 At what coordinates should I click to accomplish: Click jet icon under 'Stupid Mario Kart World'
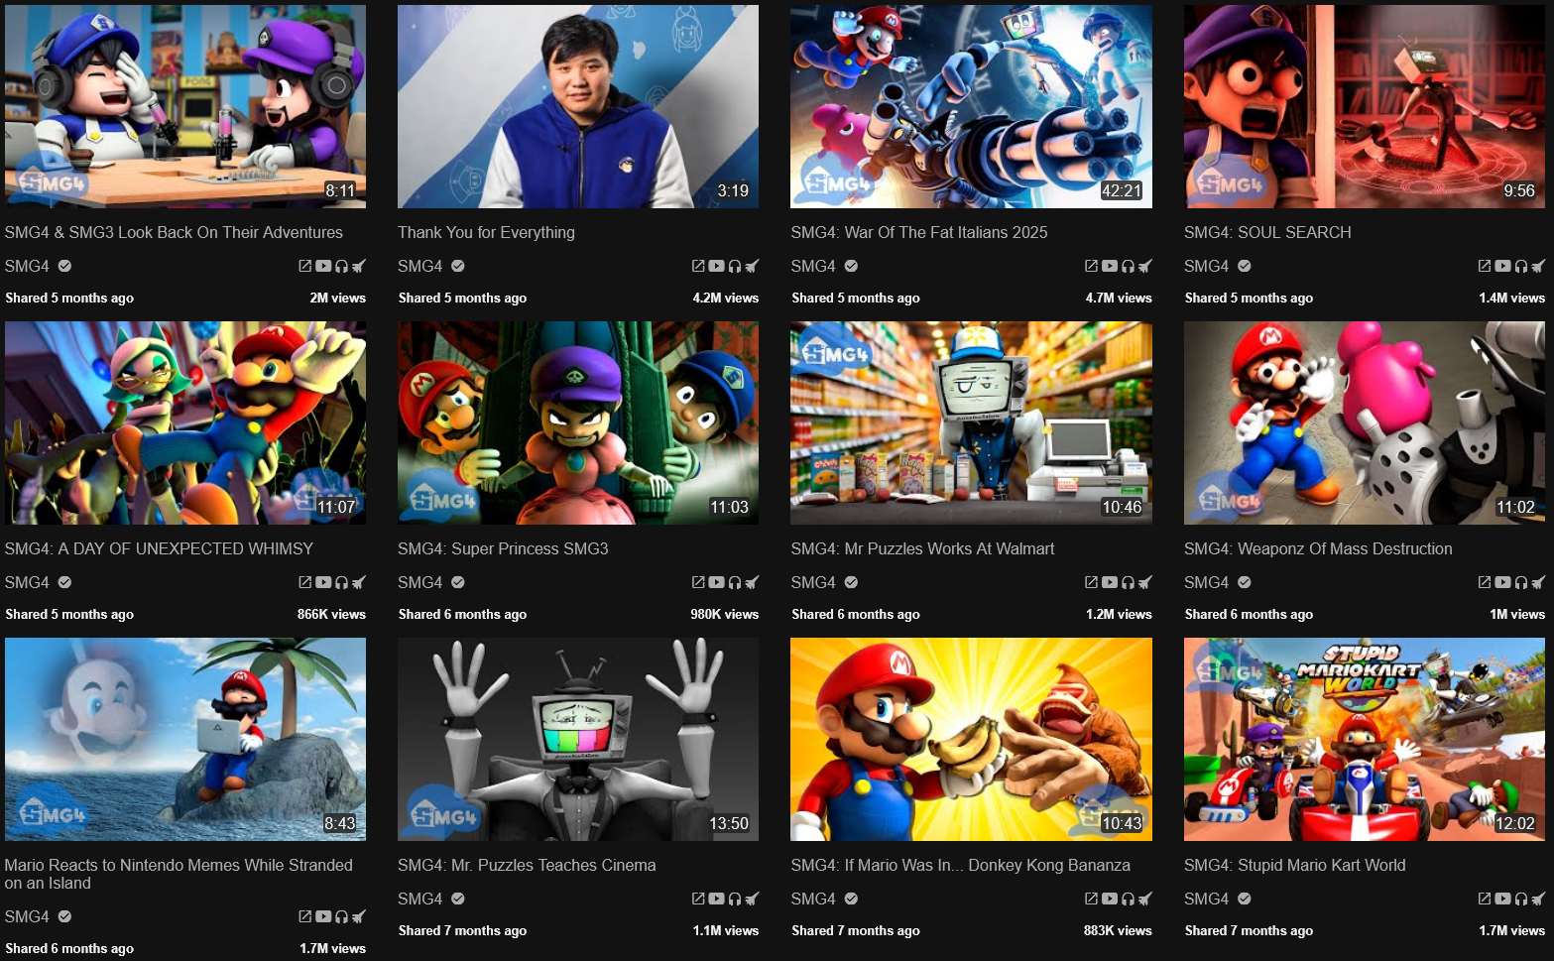click(1538, 899)
